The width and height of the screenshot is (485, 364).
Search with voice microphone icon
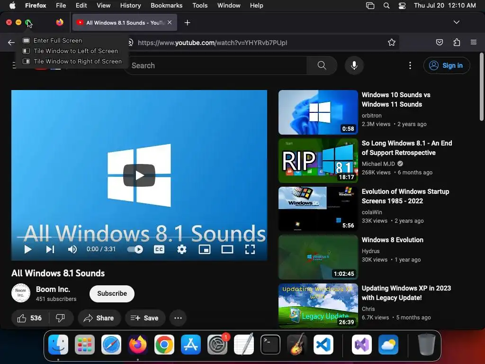point(354,65)
